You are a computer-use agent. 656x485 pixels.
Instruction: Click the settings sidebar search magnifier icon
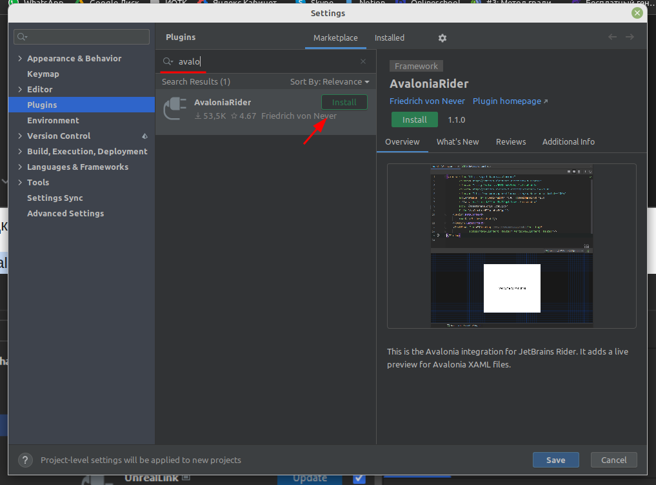pyautogui.click(x=23, y=37)
